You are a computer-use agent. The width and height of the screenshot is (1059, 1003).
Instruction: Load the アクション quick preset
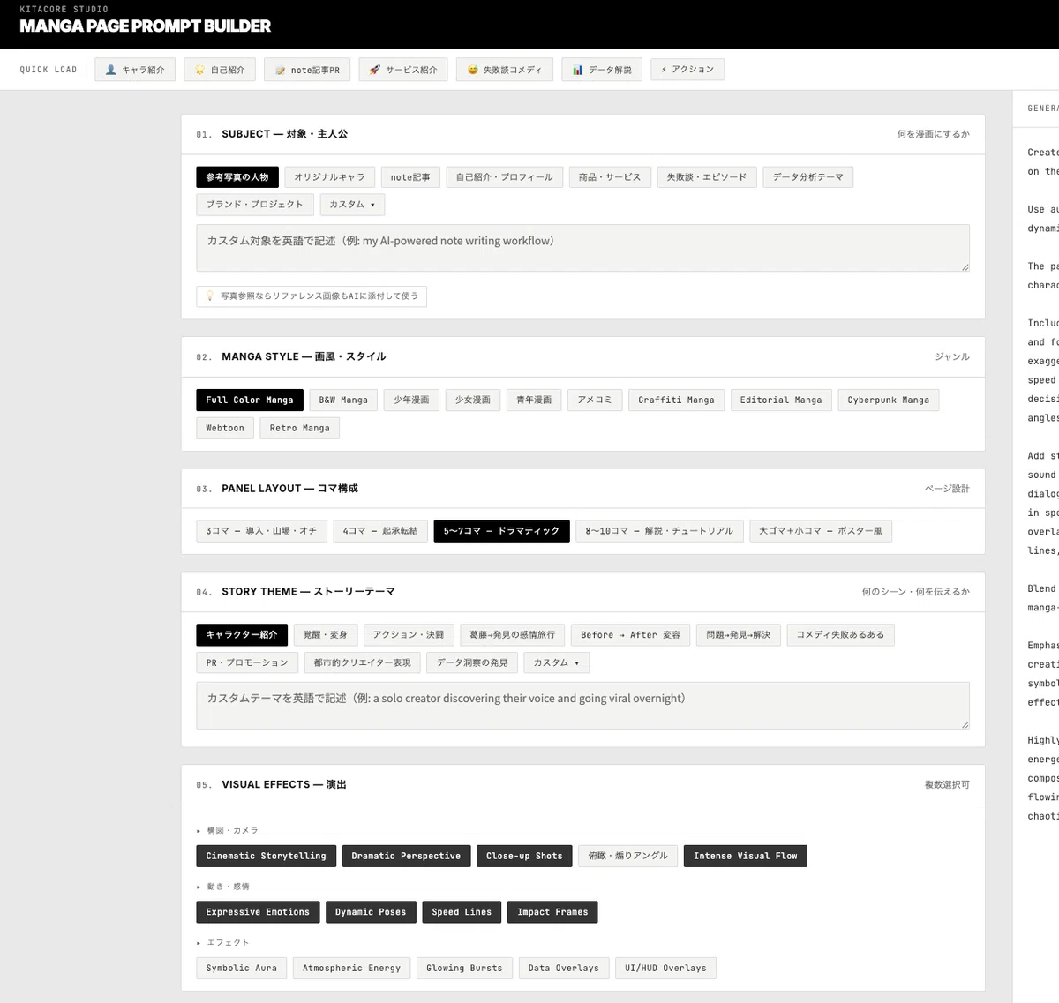click(x=687, y=70)
